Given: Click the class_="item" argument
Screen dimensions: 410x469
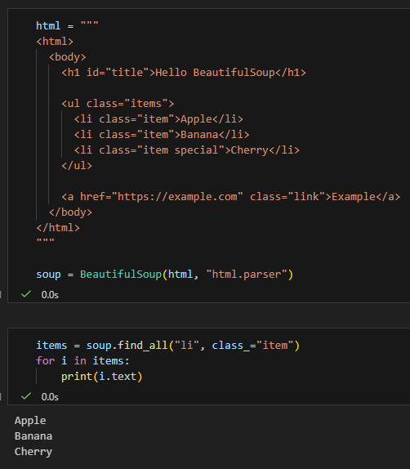Looking at the screenshot, I should 252,346.
